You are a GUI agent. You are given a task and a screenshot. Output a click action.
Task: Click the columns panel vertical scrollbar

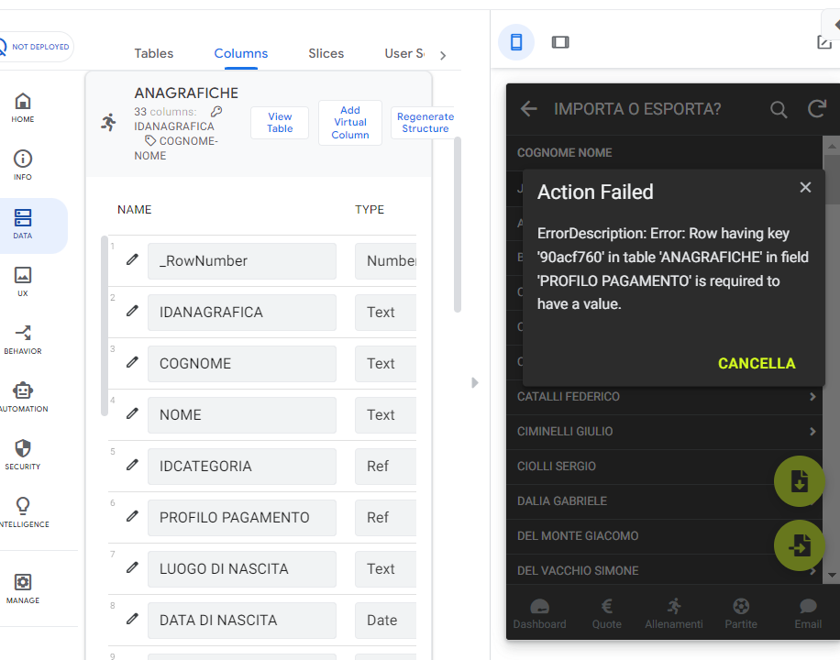click(x=458, y=225)
